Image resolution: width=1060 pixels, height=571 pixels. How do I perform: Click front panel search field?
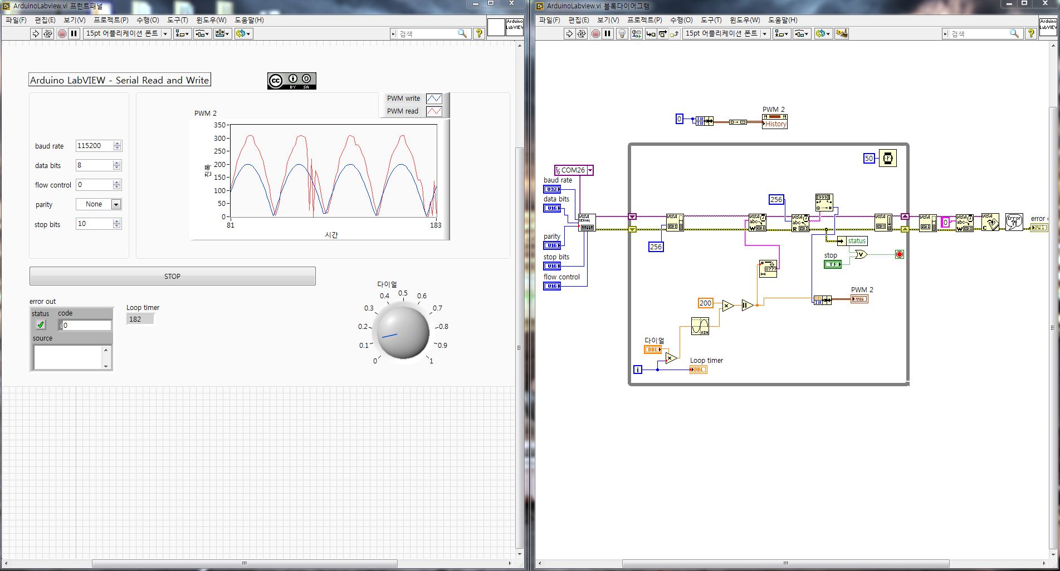point(427,33)
